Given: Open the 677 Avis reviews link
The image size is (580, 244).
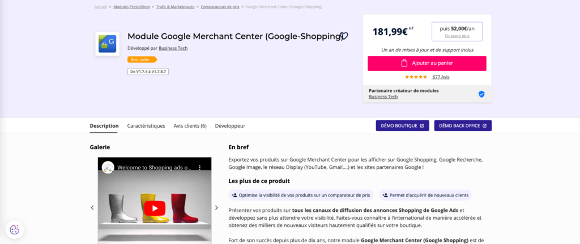Looking at the screenshot, I should click(440, 77).
